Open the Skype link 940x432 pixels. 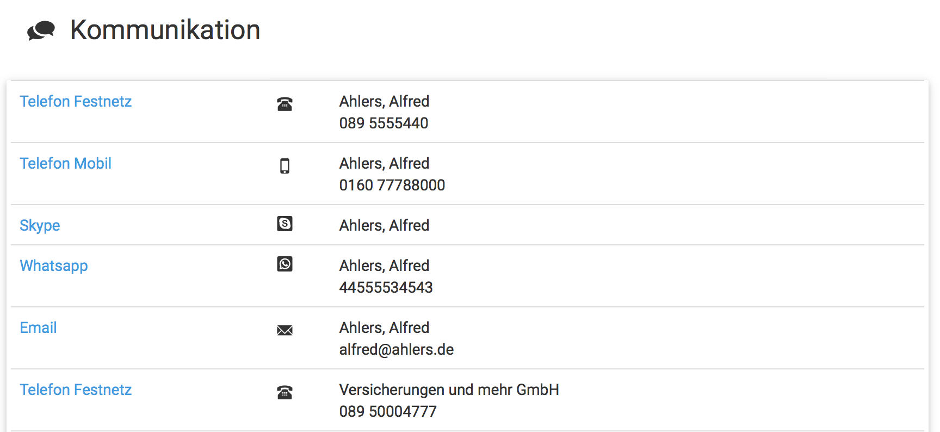click(x=40, y=226)
